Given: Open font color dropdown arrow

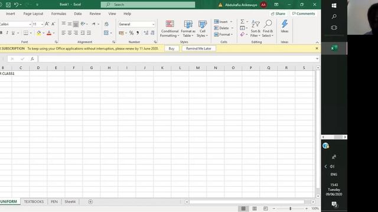Looking at the screenshot, I should 54,33.
